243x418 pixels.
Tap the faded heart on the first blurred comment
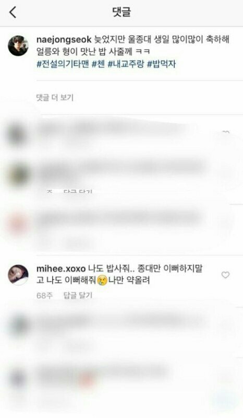[x=226, y=133]
